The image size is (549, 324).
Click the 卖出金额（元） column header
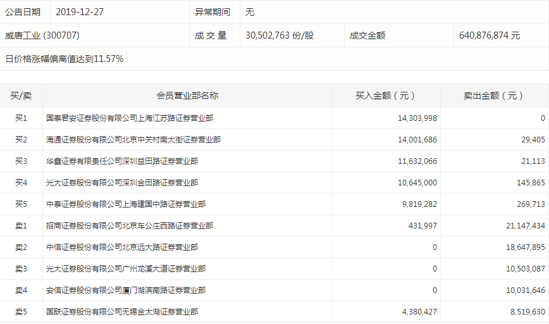coord(494,96)
